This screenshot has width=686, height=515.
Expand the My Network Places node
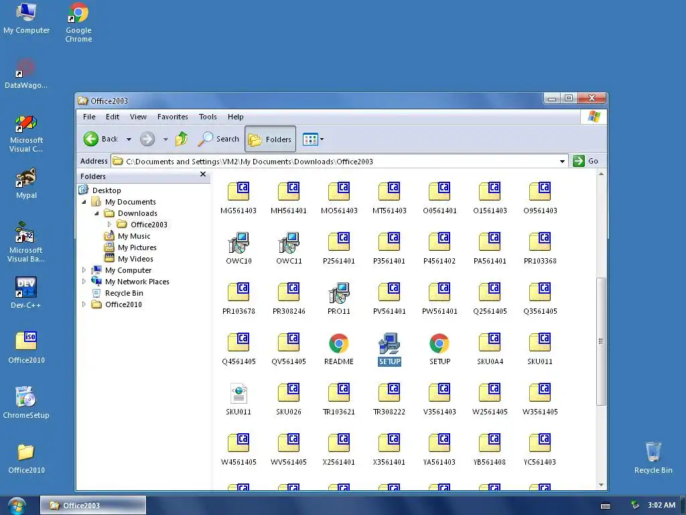pos(84,282)
